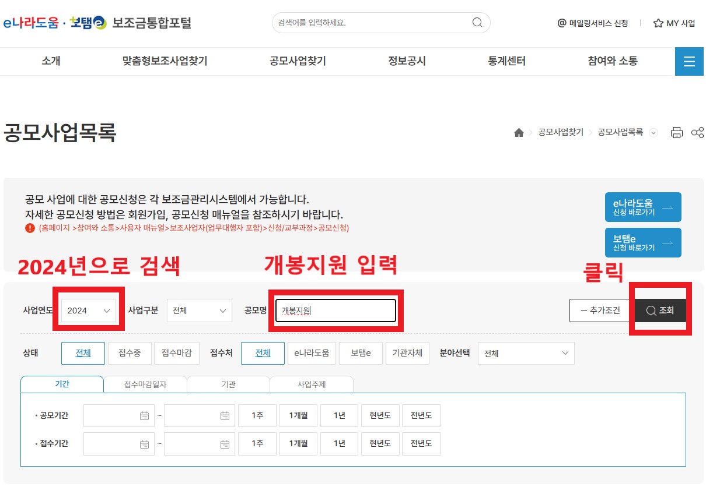The width and height of the screenshot is (706, 501).
Task: Select 기관자체 접수처 filter
Action: 407,353
